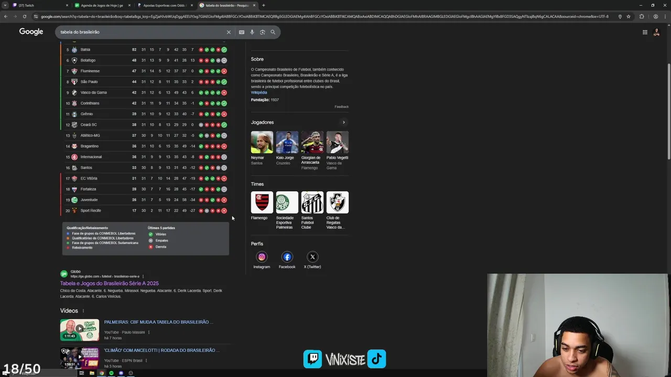
Task: Open the Wikipédia source link
Action: click(259, 93)
